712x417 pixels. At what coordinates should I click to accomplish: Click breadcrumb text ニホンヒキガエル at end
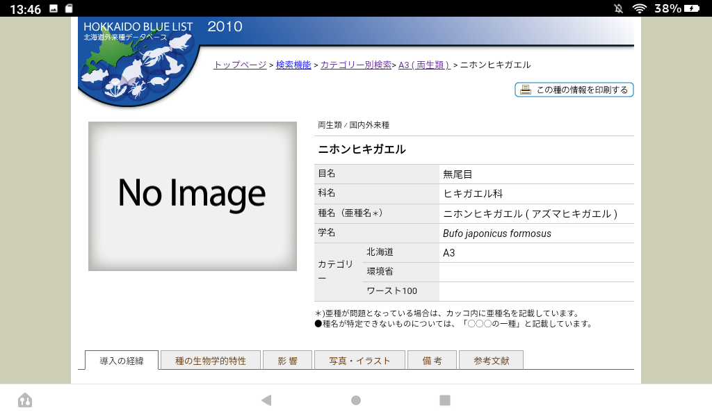coord(495,65)
